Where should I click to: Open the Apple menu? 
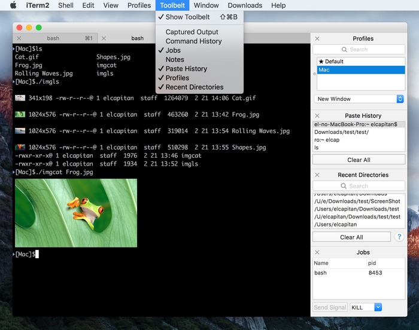click(13, 5)
